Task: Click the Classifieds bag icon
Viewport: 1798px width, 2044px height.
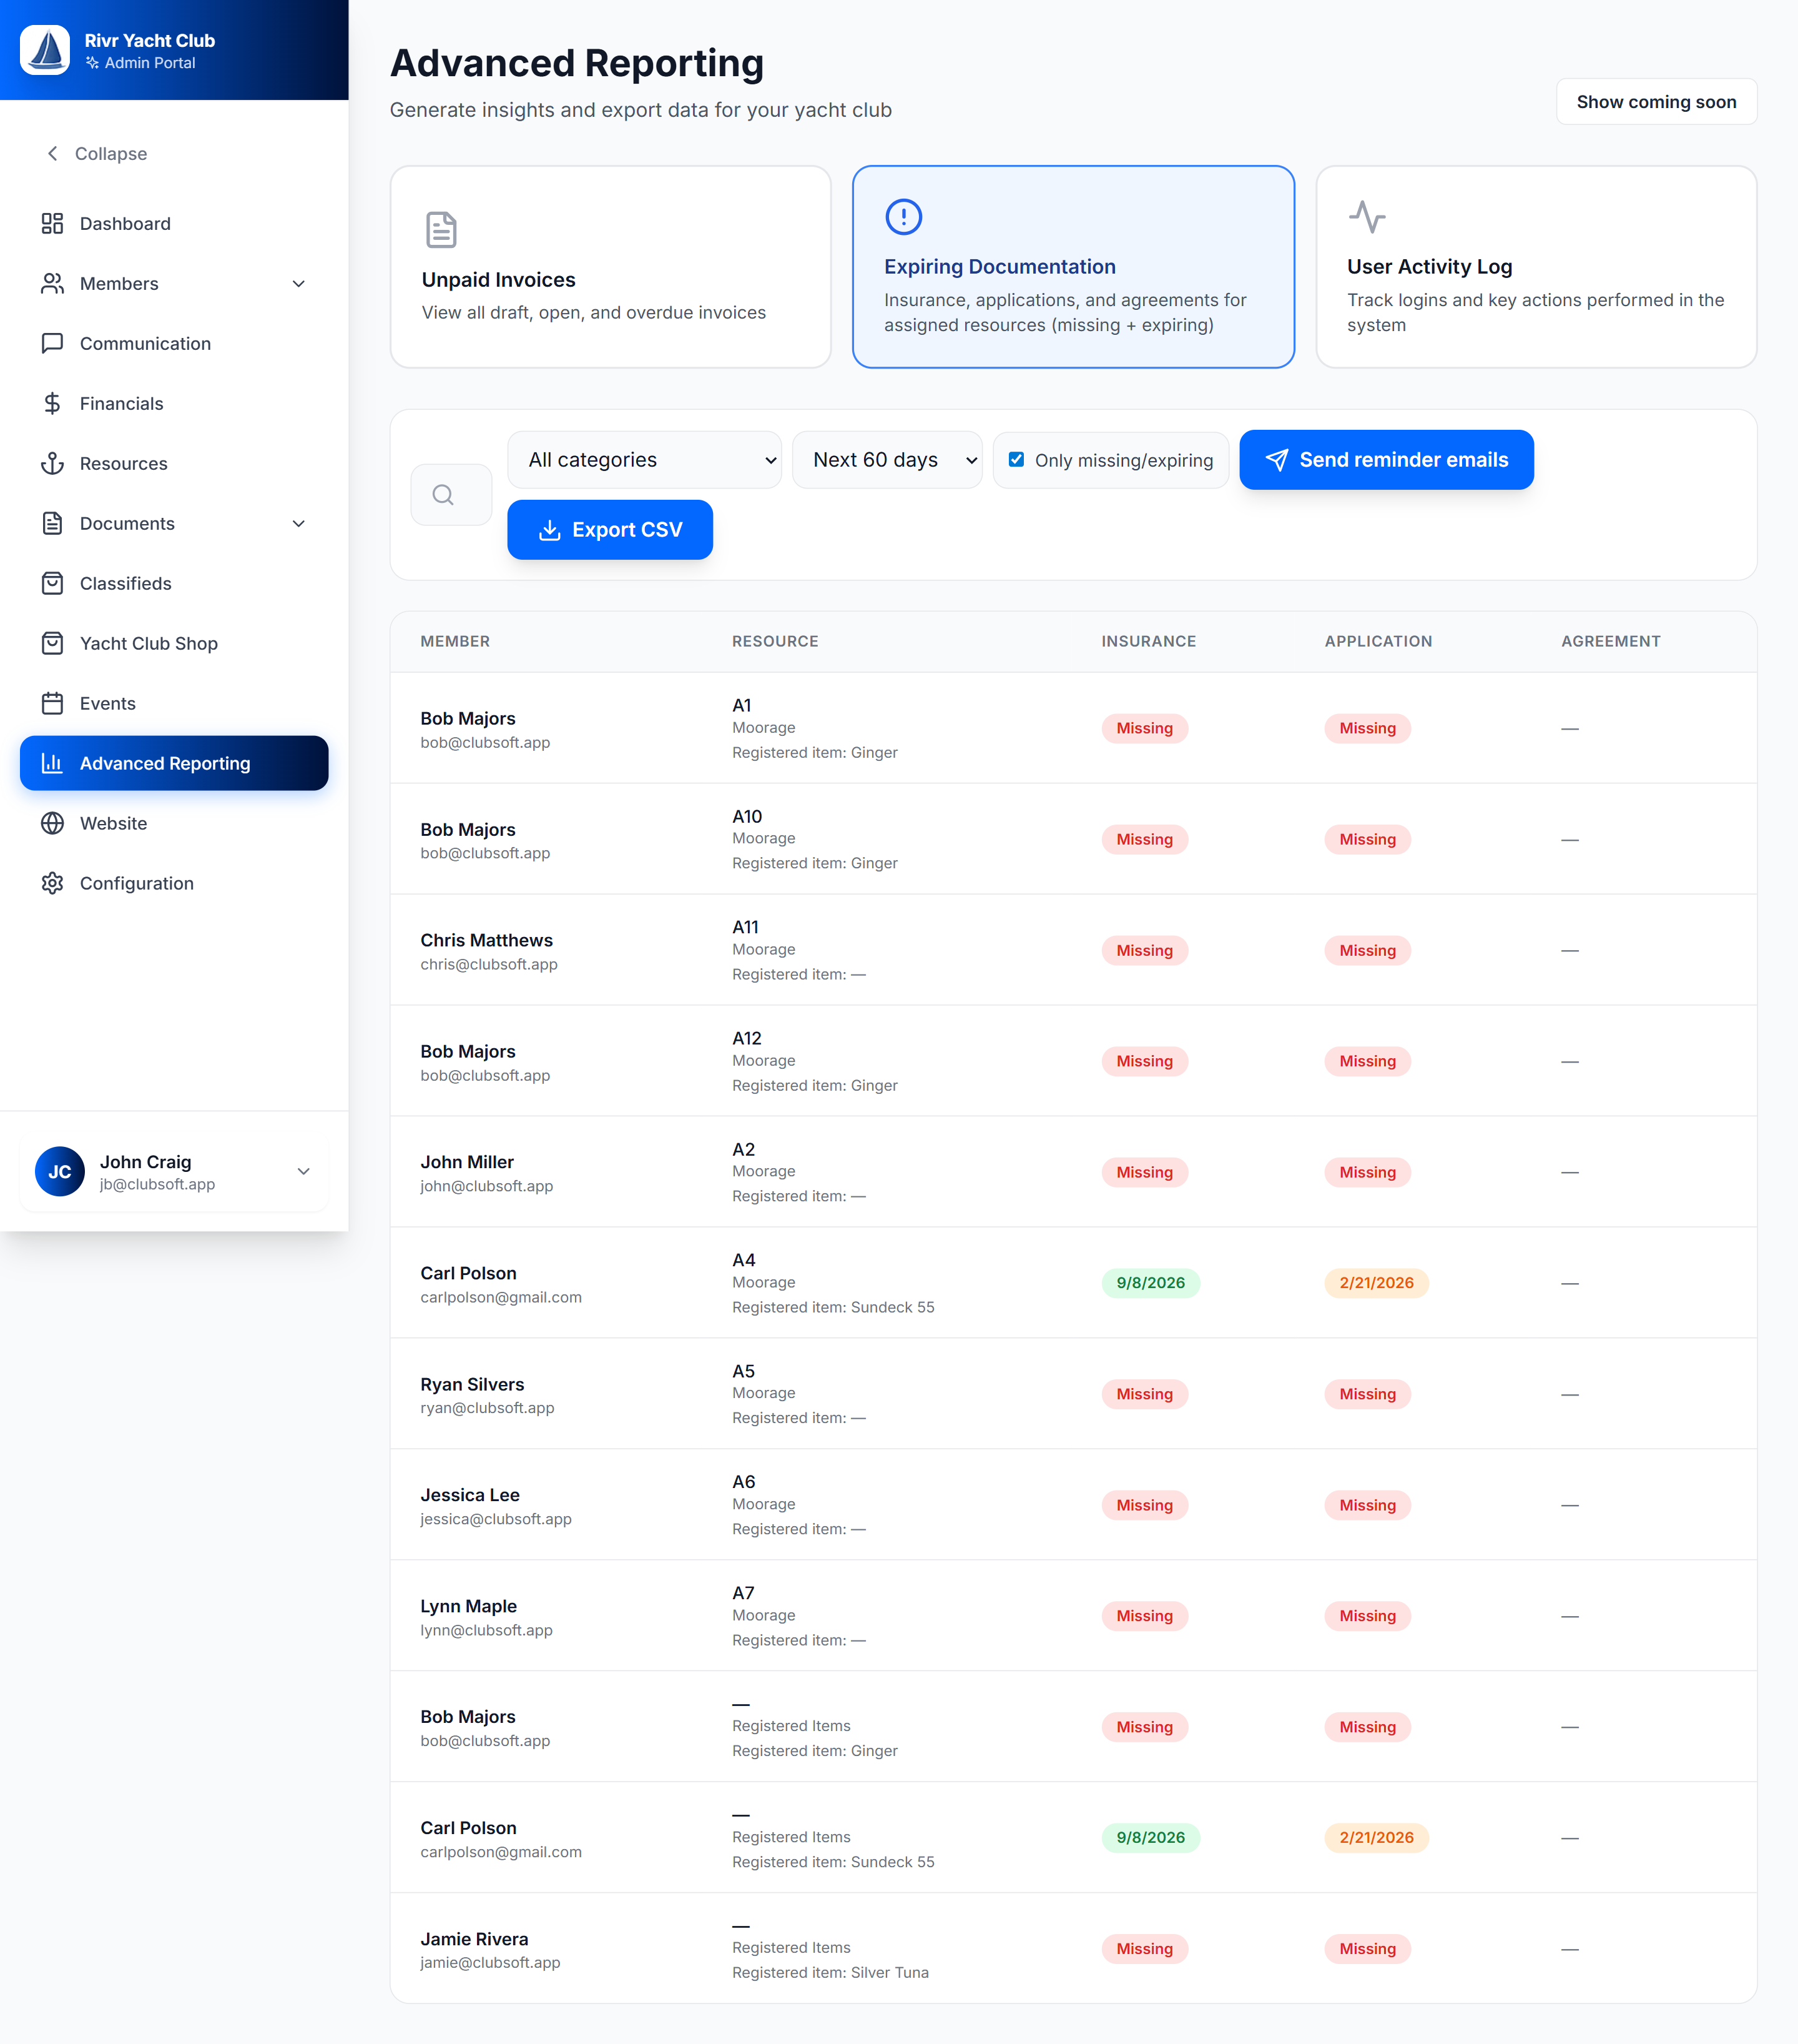Action: click(53, 583)
